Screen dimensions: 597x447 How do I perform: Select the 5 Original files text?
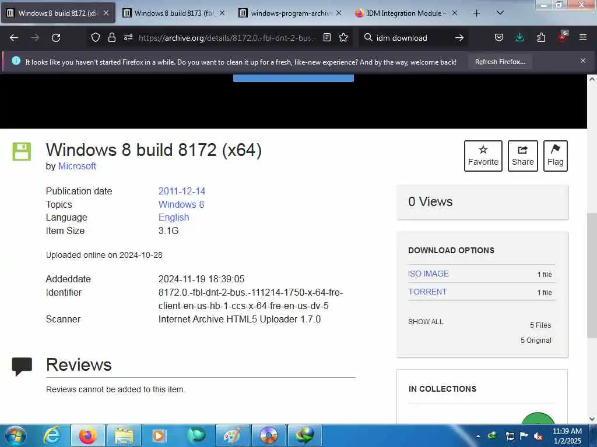[x=536, y=340]
